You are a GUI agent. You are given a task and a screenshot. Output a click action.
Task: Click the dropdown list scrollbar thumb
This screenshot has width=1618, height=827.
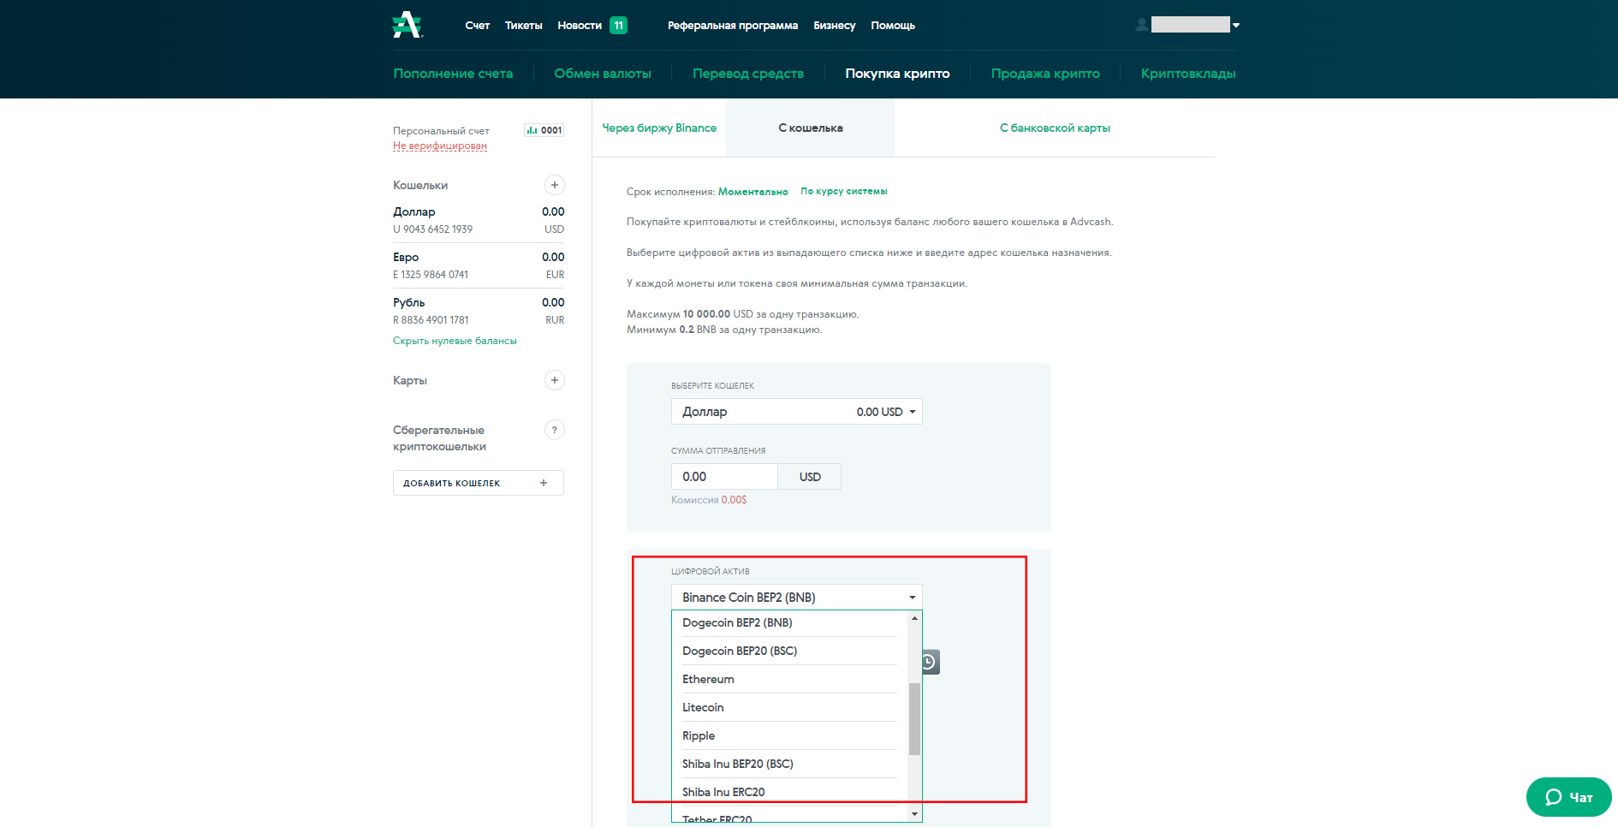coord(914,719)
